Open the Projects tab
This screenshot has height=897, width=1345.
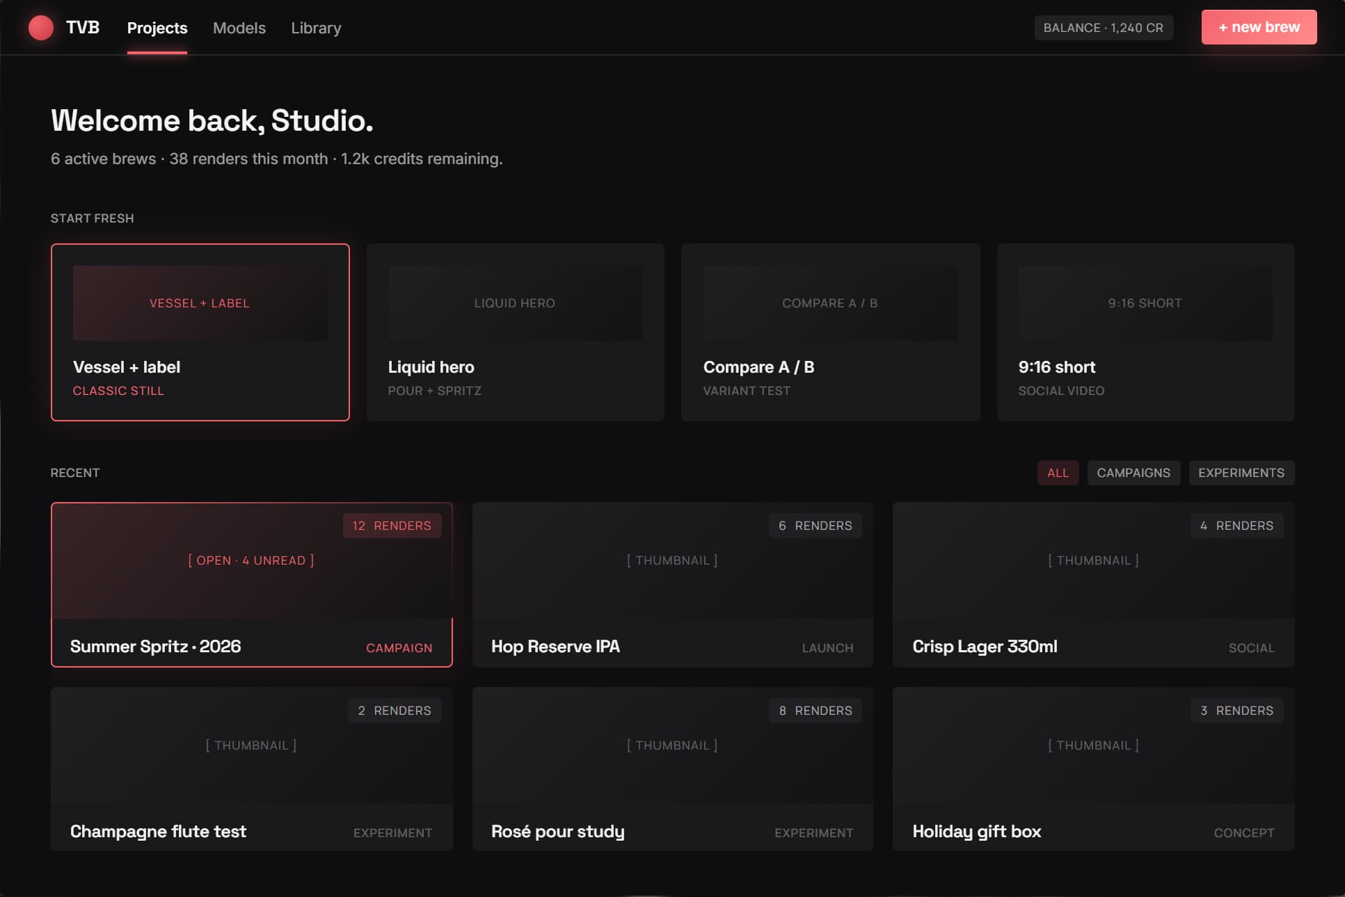pos(157,28)
